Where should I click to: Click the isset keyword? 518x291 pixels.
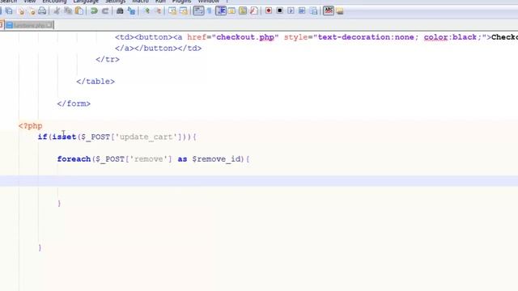coord(65,137)
